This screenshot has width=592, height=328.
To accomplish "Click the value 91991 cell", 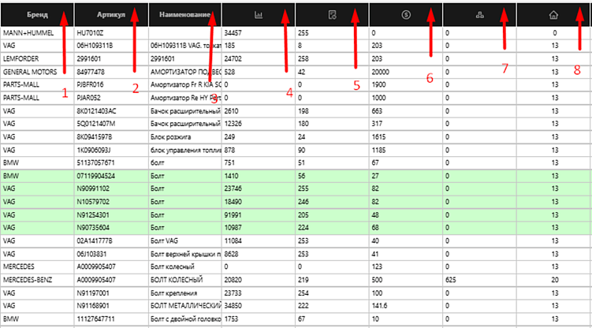I will tap(259, 215).
